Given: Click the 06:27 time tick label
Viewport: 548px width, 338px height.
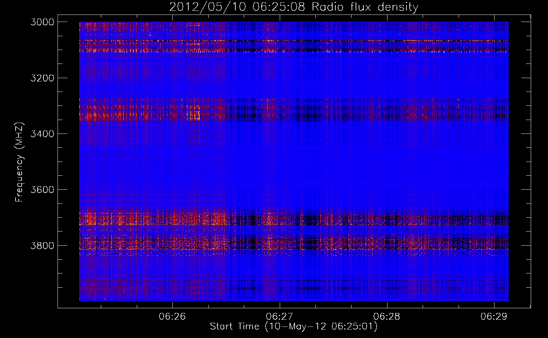Looking at the screenshot, I should pos(280,316).
